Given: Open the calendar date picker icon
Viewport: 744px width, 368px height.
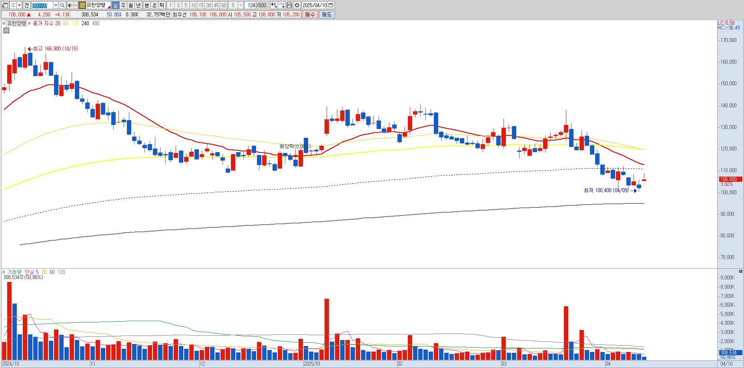Looking at the screenshot, I should pos(331,5).
